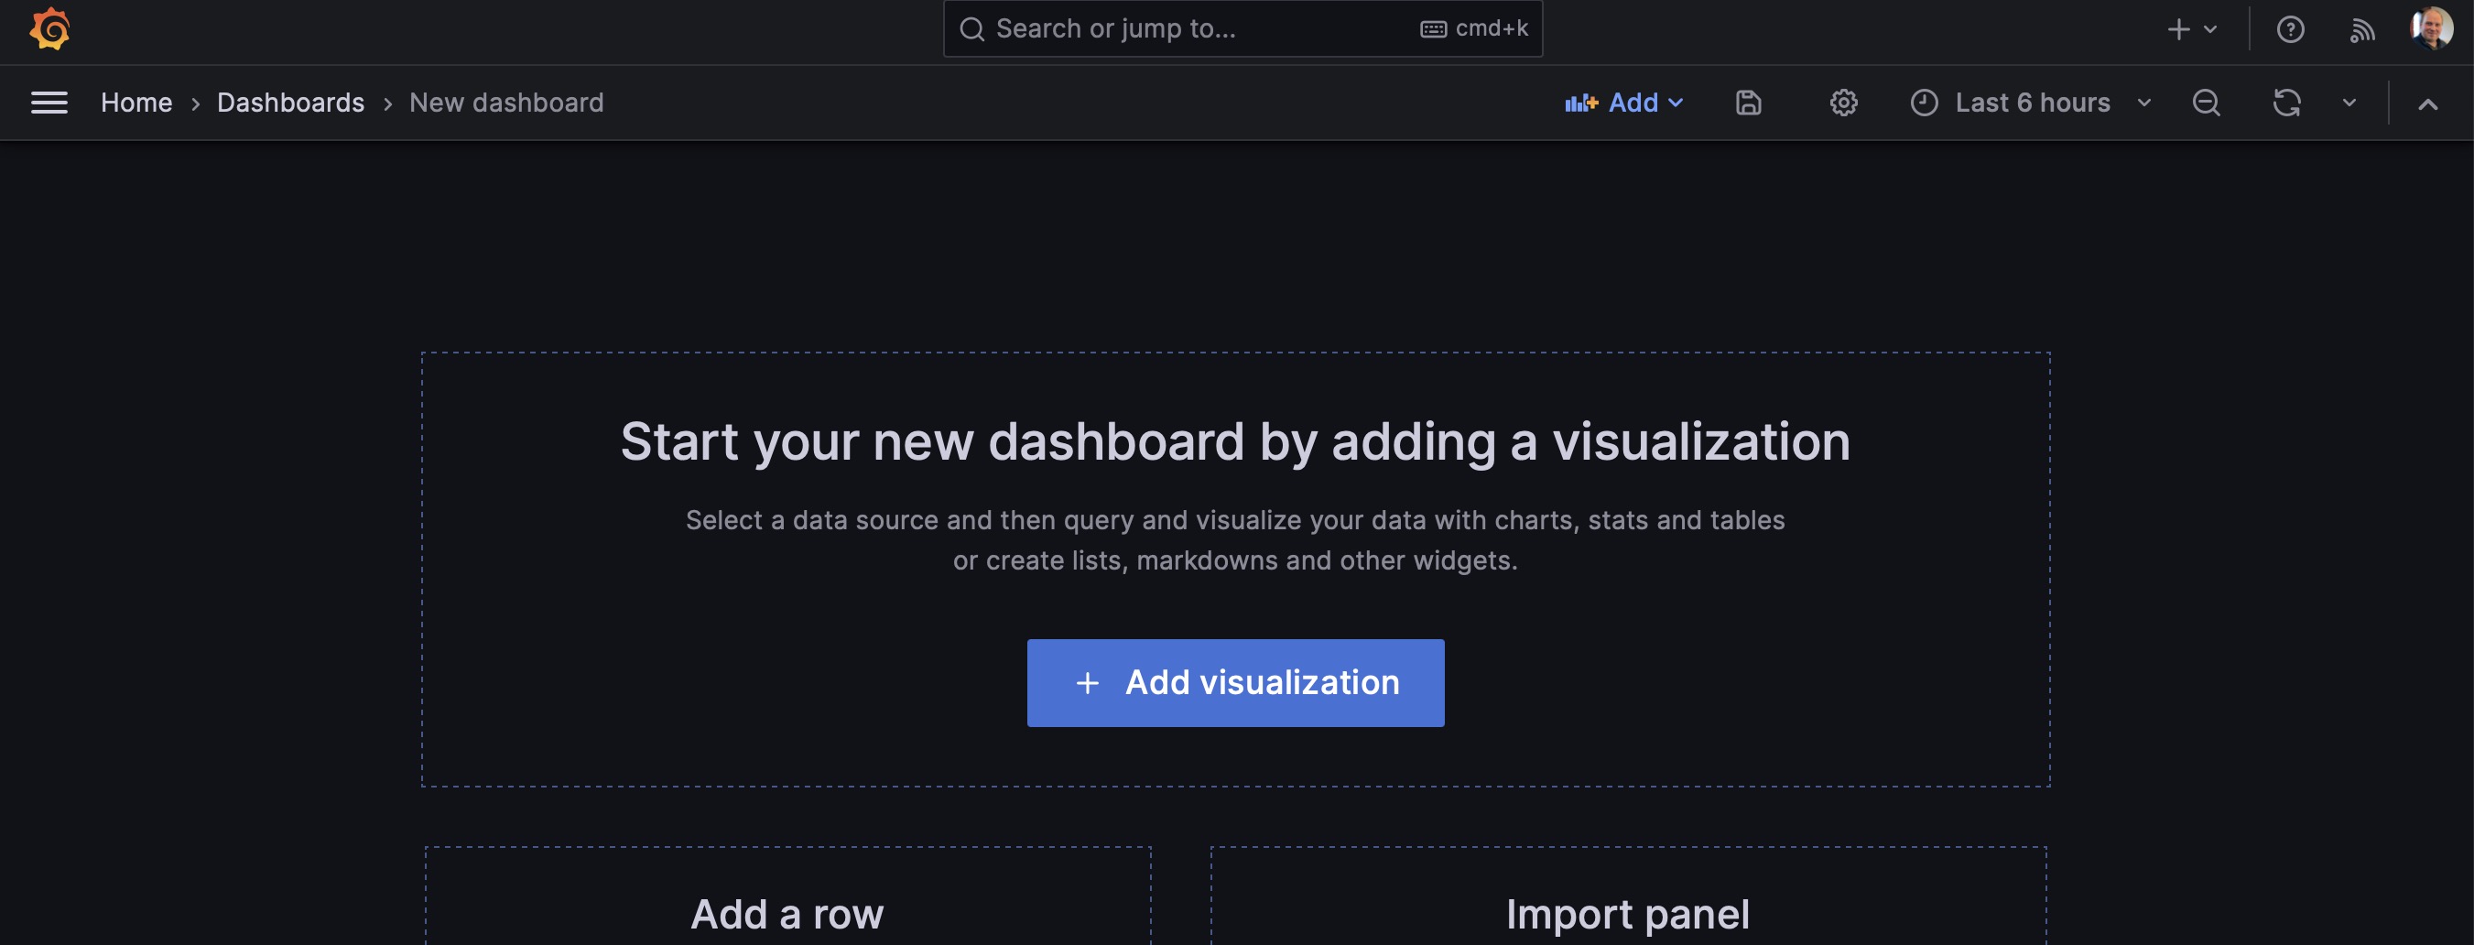Image resolution: width=2474 pixels, height=945 pixels.
Task: Refresh the dashboard with circular arrows icon
Action: click(x=2286, y=103)
